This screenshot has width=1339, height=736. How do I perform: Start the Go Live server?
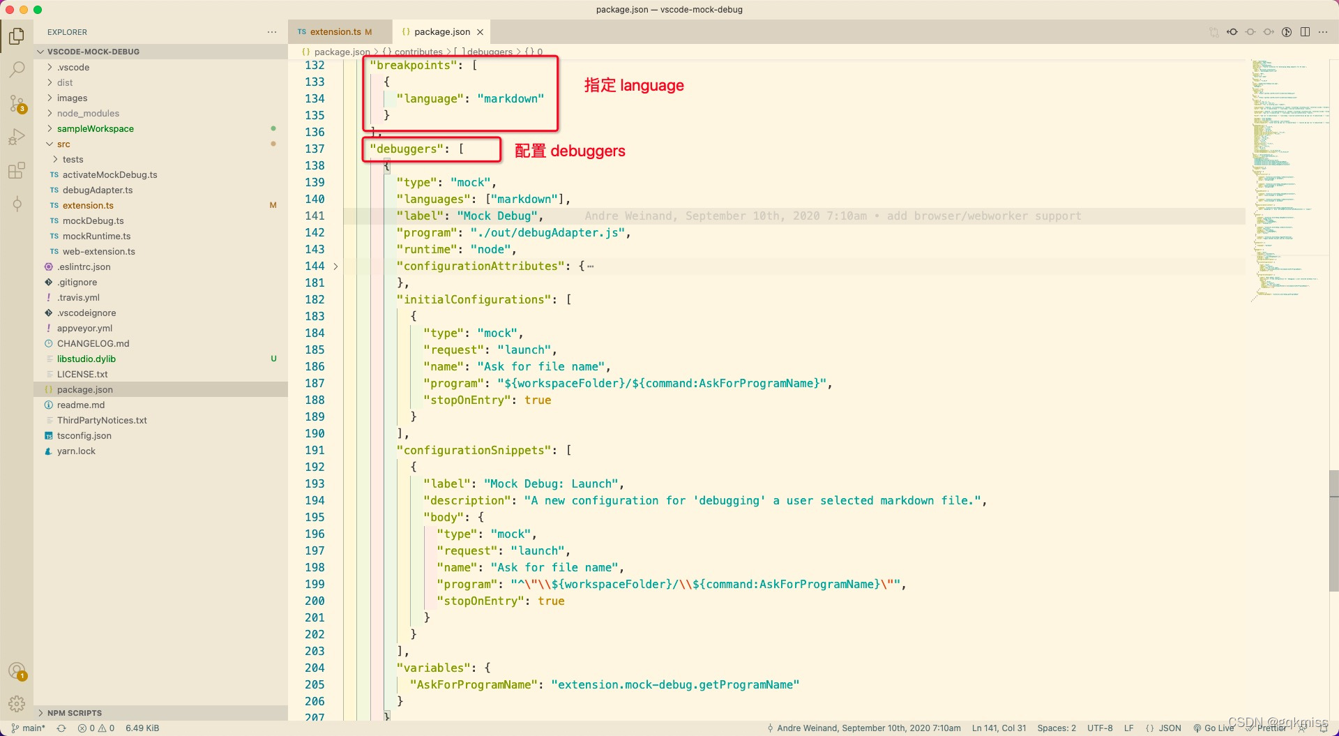pyautogui.click(x=1213, y=728)
